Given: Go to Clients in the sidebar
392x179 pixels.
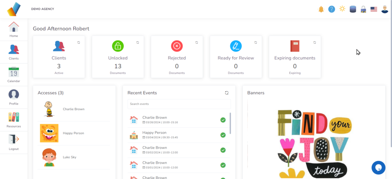Looking at the screenshot, I should (14, 52).
